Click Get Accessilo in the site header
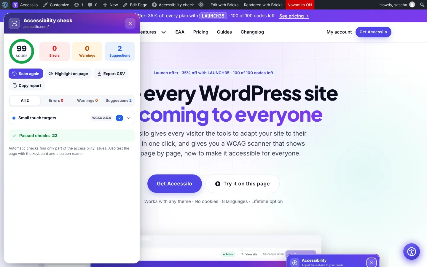 pos(373,32)
